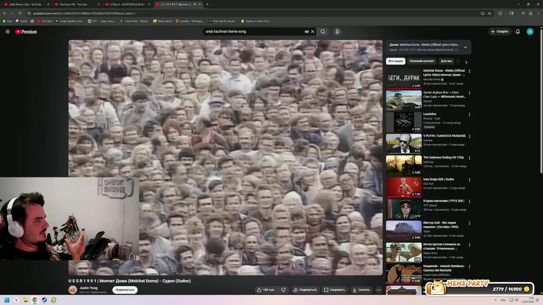Image resolution: width=543 pixels, height=305 pixels.
Task: Start voice search with microphone icon
Action: [337, 31]
